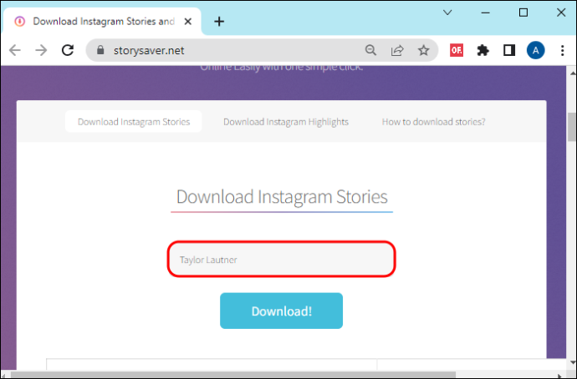Click the vertical scrollbar down arrow
This screenshot has height=379, width=577.
click(573, 362)
